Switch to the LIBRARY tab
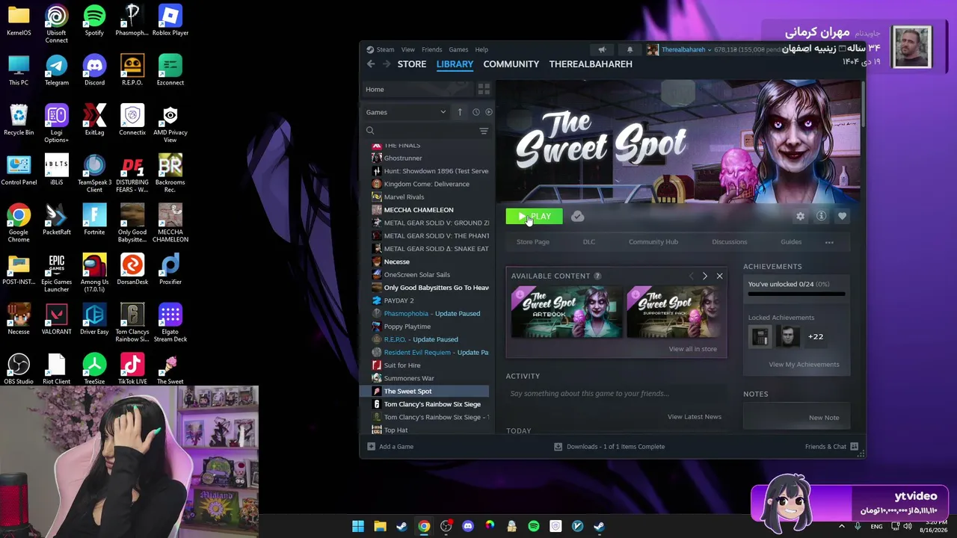This screenshot has width=957, height=538. point(455,64)
